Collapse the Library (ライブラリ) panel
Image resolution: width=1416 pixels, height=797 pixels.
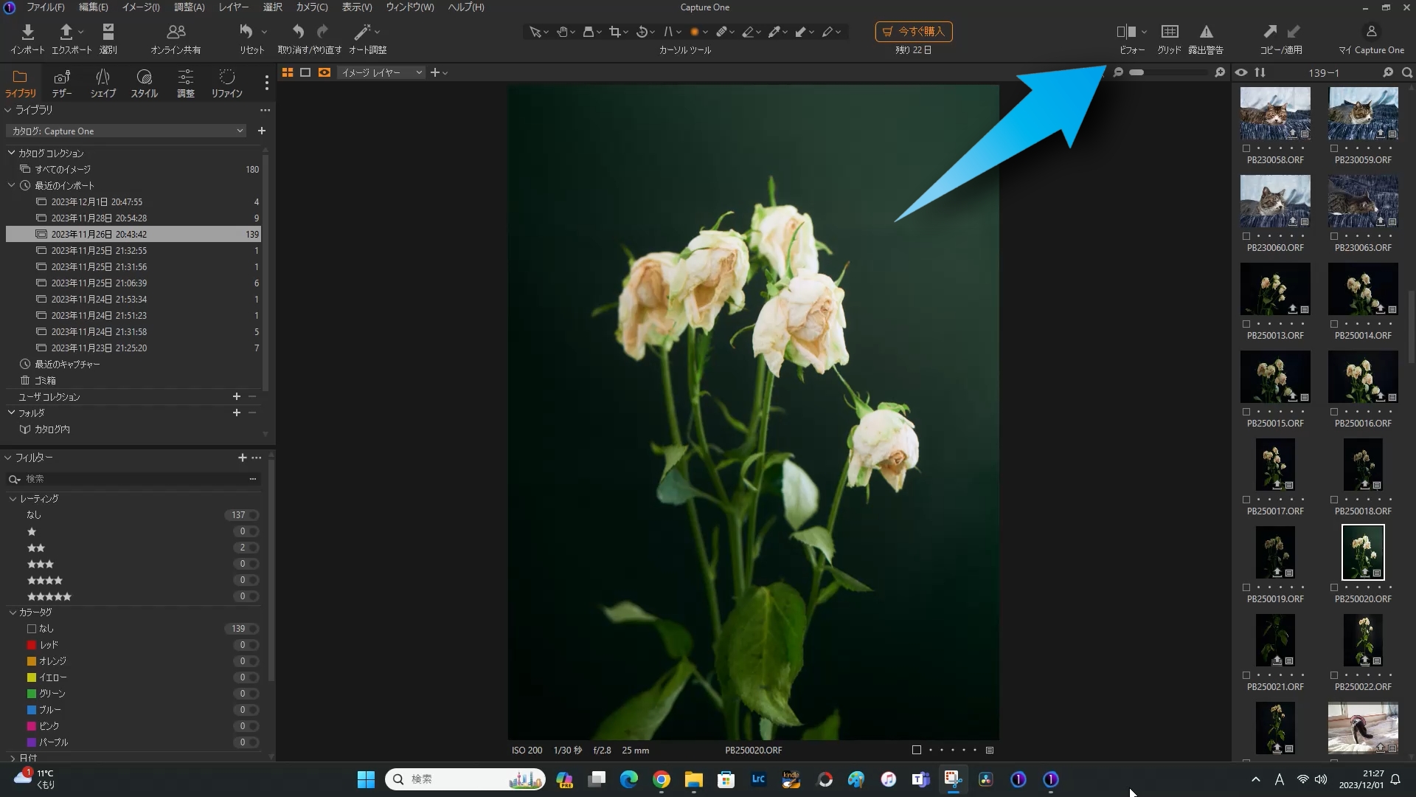tap(8, 110)
